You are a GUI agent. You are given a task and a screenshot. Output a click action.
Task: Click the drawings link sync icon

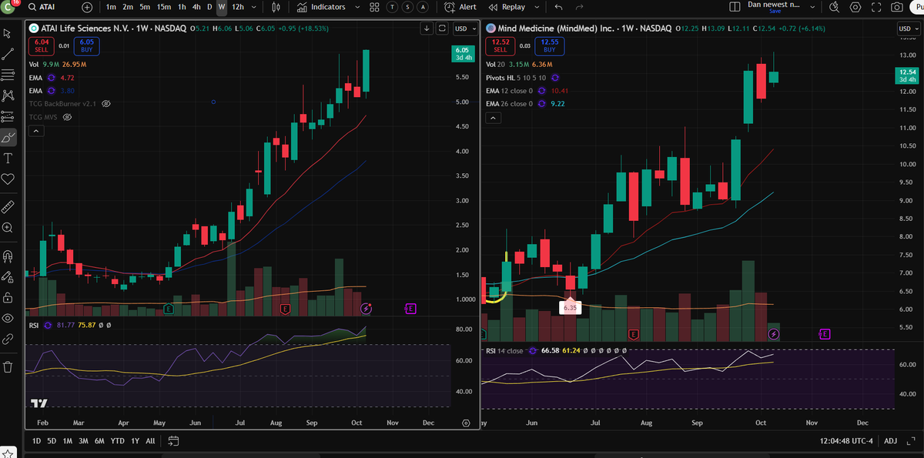point(8,339)
